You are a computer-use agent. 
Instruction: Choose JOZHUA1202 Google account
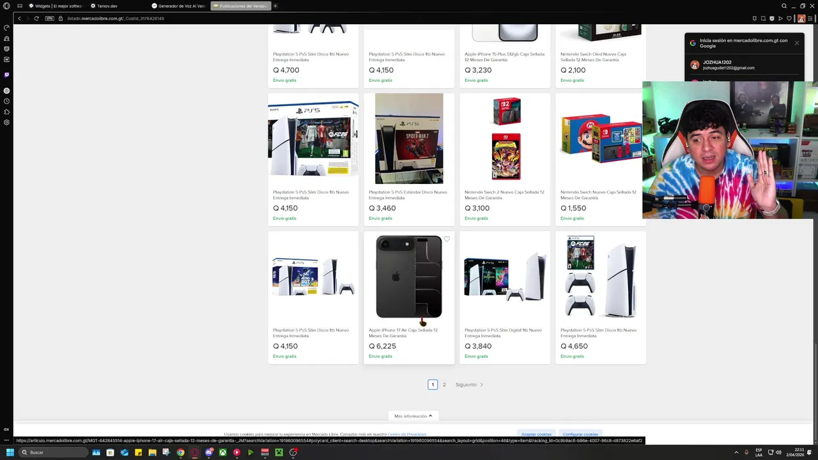click(x=745, y=65)
